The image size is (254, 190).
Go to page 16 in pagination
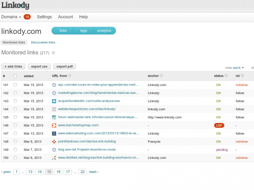click(x=58, y=172)
